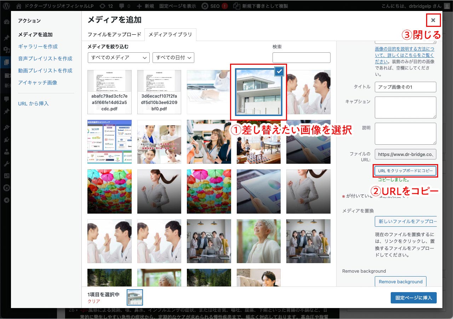Select the カオスマップ chart image
Image resolution: width=453 pixels, height=319 pixels.
109,142
